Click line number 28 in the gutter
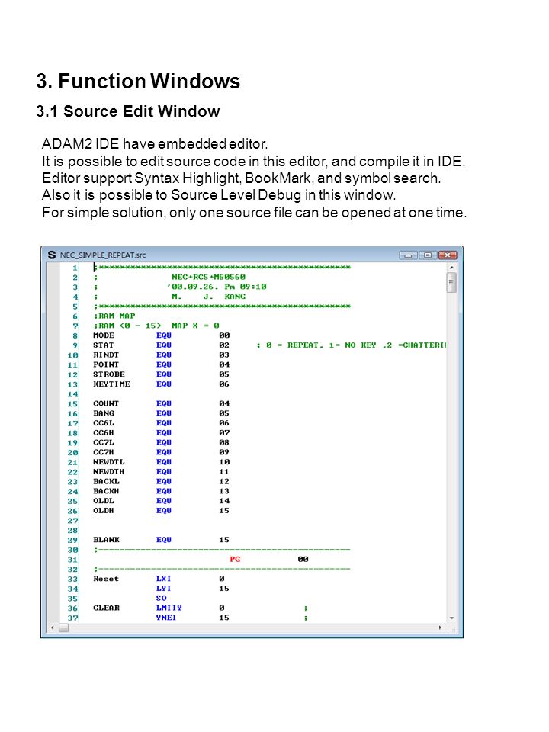 72,531
